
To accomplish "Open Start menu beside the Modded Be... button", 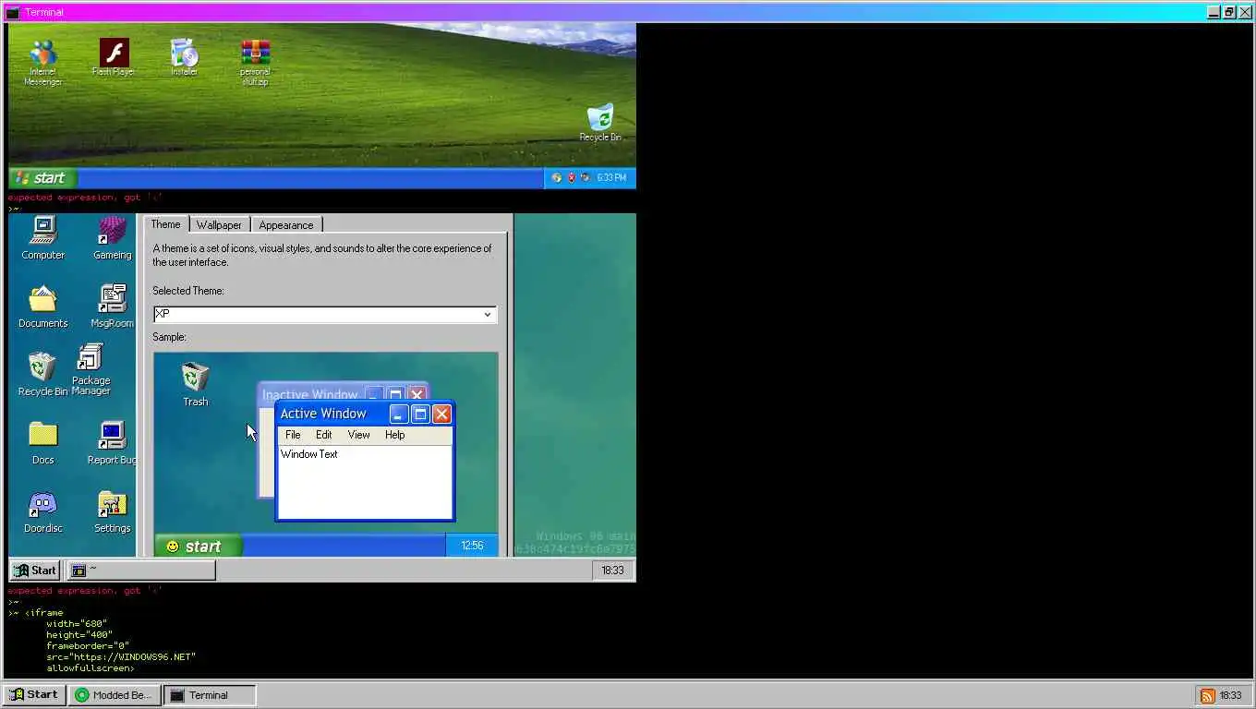I will click(x=33, y=694).
